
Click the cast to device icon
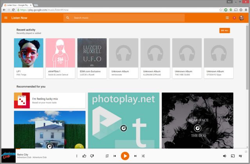tap(233, 156)
